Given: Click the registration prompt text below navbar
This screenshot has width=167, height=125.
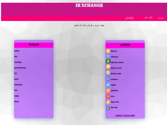Looking at the screenshot, I should pyautogui.click(x=89, y=25).
